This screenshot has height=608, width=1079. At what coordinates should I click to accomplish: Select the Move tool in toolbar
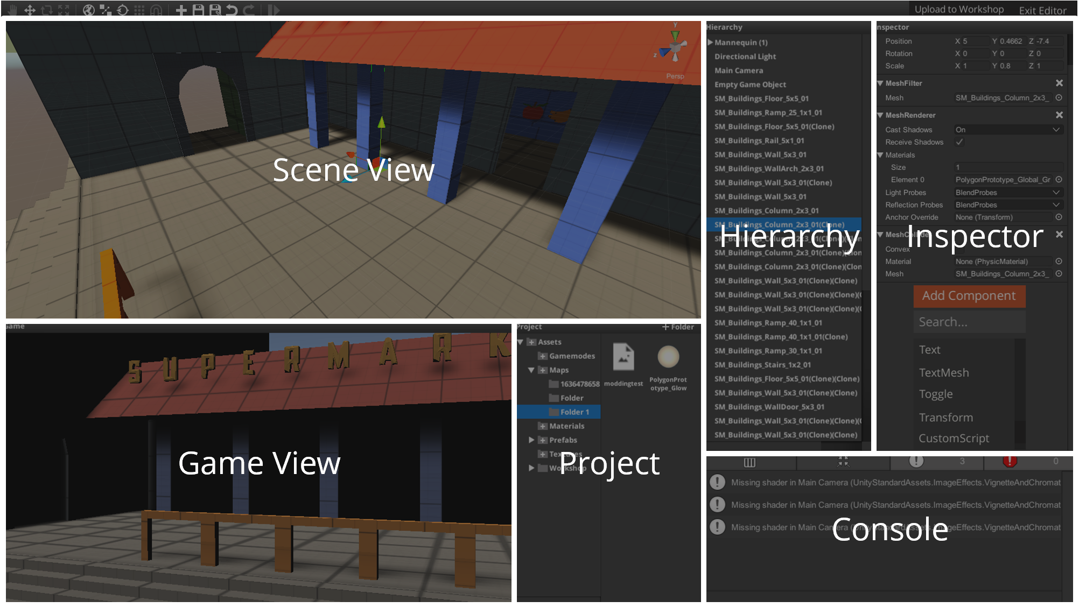(30, 10)
